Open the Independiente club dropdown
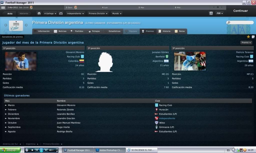Screen dimensions: 256x153 [75, 13]
